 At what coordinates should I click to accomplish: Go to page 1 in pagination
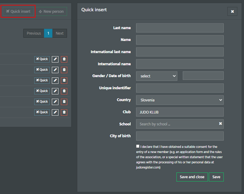point(48,33)
